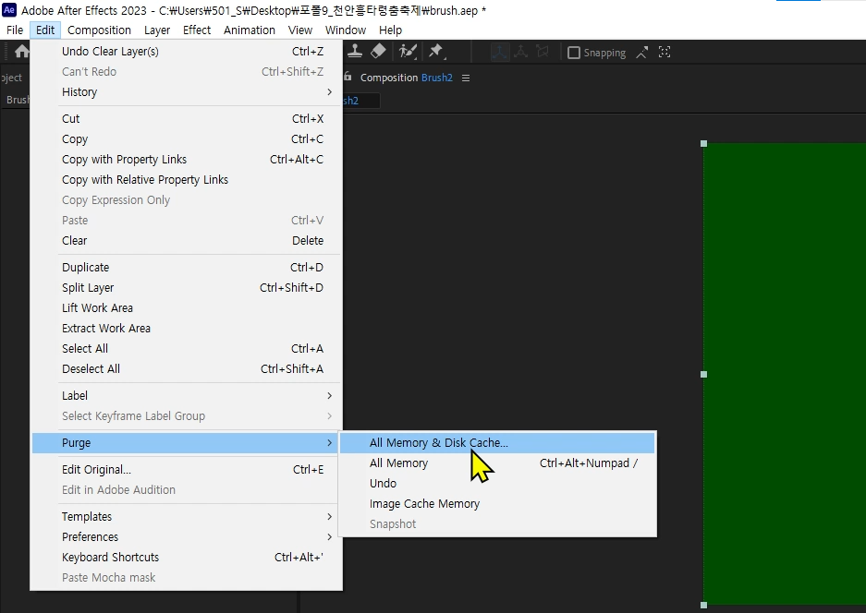
Task: Switch to the Composition Brush2 tab
Action: click(406, 78)
